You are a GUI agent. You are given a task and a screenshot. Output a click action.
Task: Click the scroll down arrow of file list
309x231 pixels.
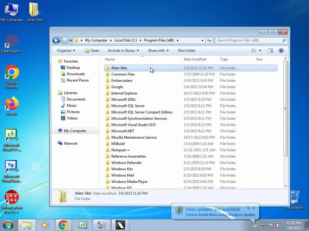pyautogui.click(x=286, y=186)
